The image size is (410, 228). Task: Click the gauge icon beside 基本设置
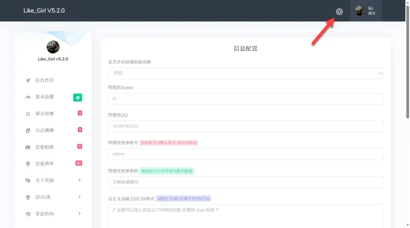28,97
